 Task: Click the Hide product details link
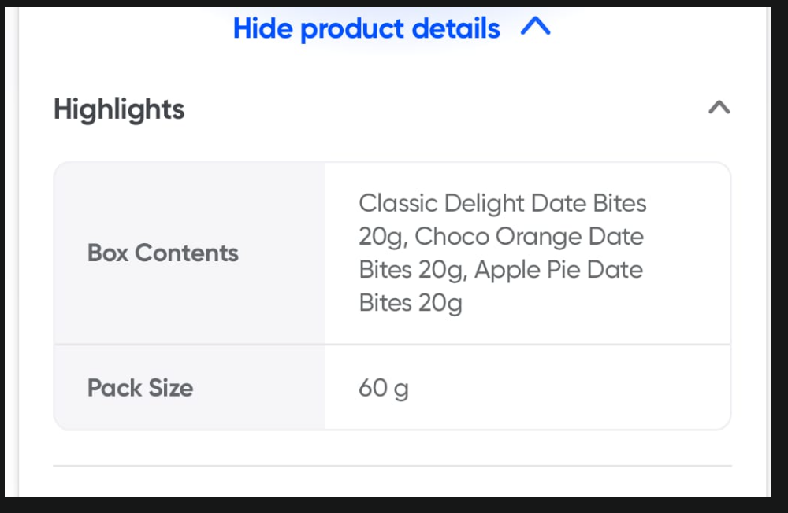click(366, 29)
